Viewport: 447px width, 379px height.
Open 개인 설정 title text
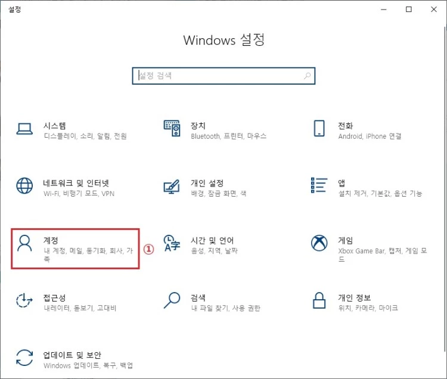[x=207, y=183]
